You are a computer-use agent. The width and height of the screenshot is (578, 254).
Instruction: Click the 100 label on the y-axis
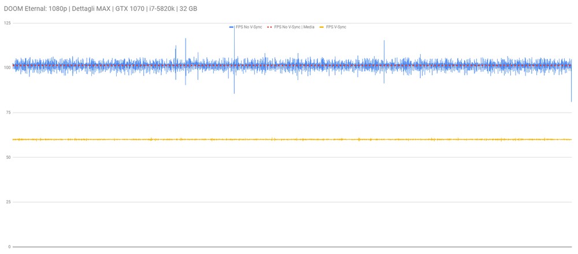tap(7, 68)
